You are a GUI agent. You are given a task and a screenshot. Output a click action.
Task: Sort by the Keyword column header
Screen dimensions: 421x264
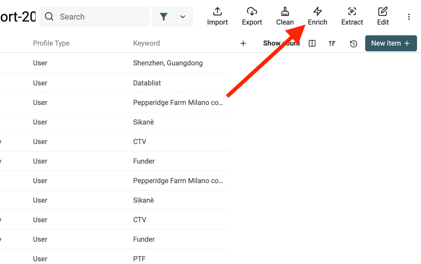pos(146,43)
